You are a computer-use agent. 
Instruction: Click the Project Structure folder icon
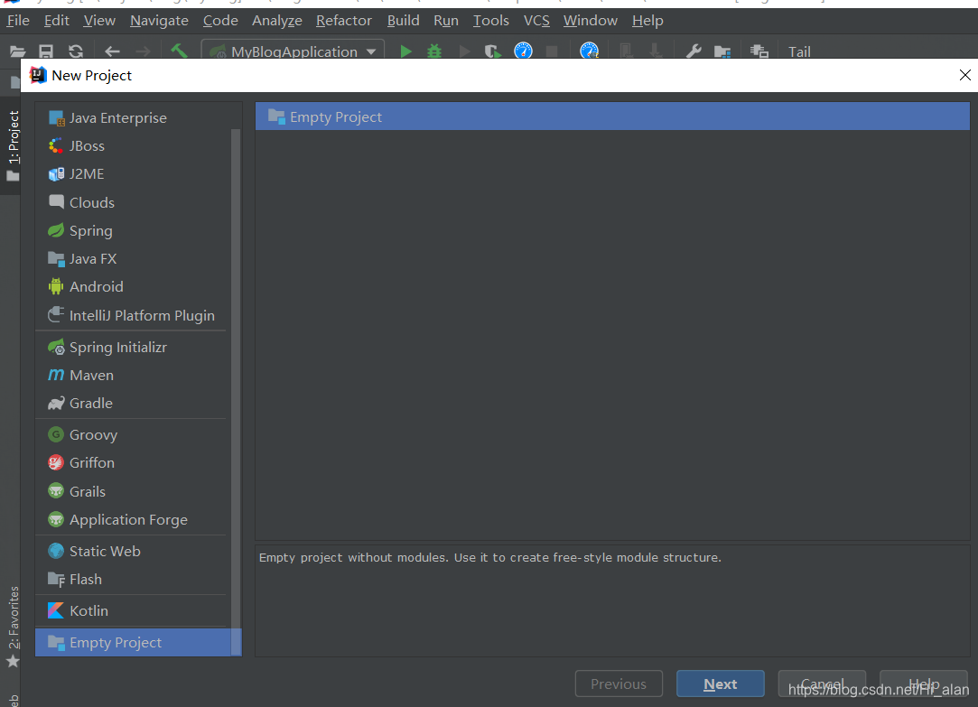tap(722, 51)
